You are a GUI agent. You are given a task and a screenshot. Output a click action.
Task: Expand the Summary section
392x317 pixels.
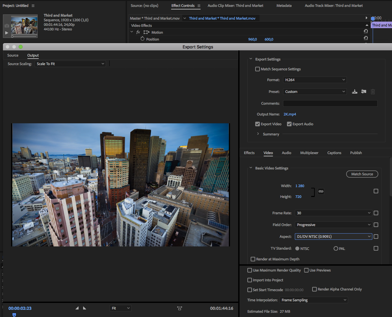tap(258, 134)
